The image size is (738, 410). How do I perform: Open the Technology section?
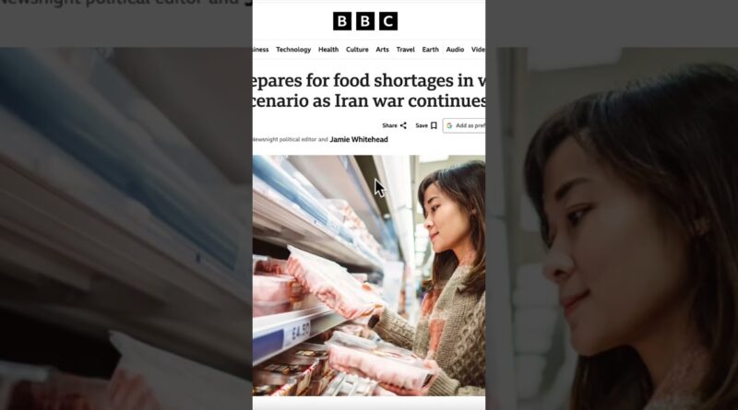pyautogui.click(x=293, y=50)
